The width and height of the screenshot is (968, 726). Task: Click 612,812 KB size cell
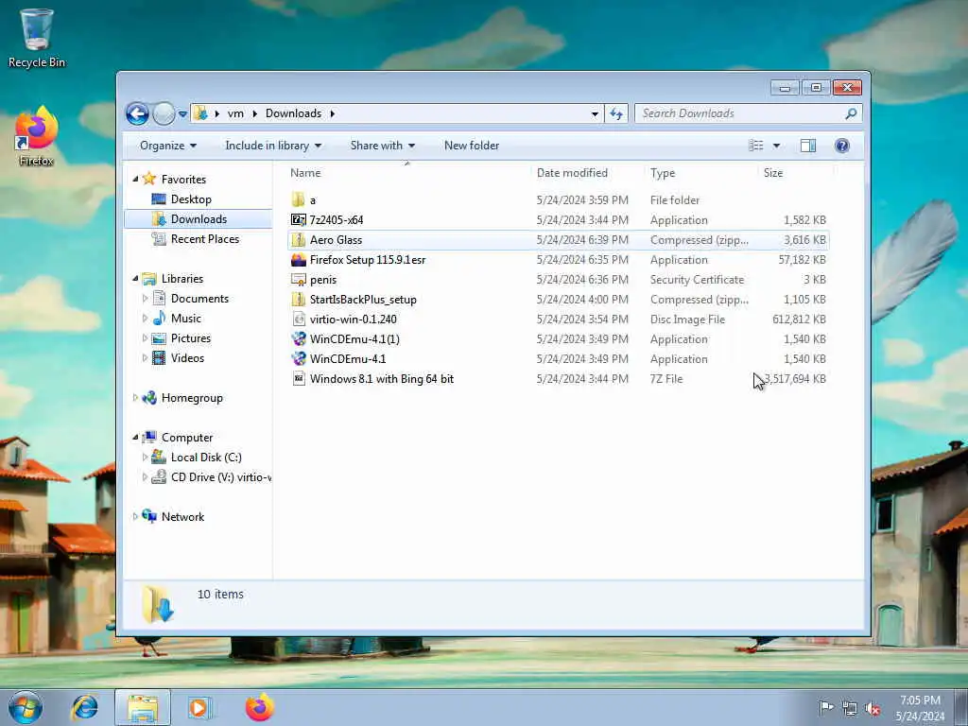tap(799, 320)
